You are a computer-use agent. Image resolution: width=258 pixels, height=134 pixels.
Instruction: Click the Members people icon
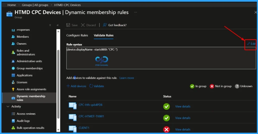[13, 37]
